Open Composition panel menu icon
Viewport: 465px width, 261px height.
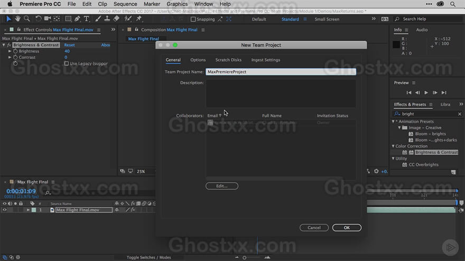click(203, 30)
